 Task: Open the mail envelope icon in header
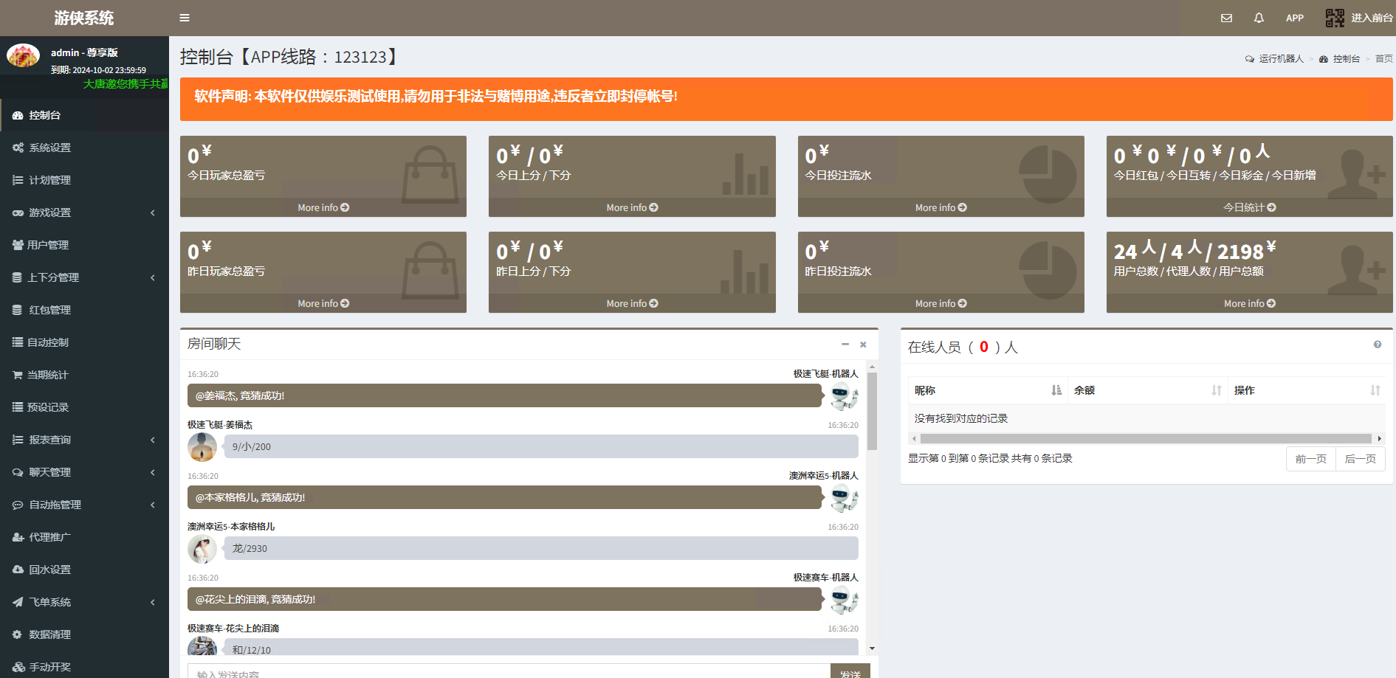click(x=1226, y=18)
